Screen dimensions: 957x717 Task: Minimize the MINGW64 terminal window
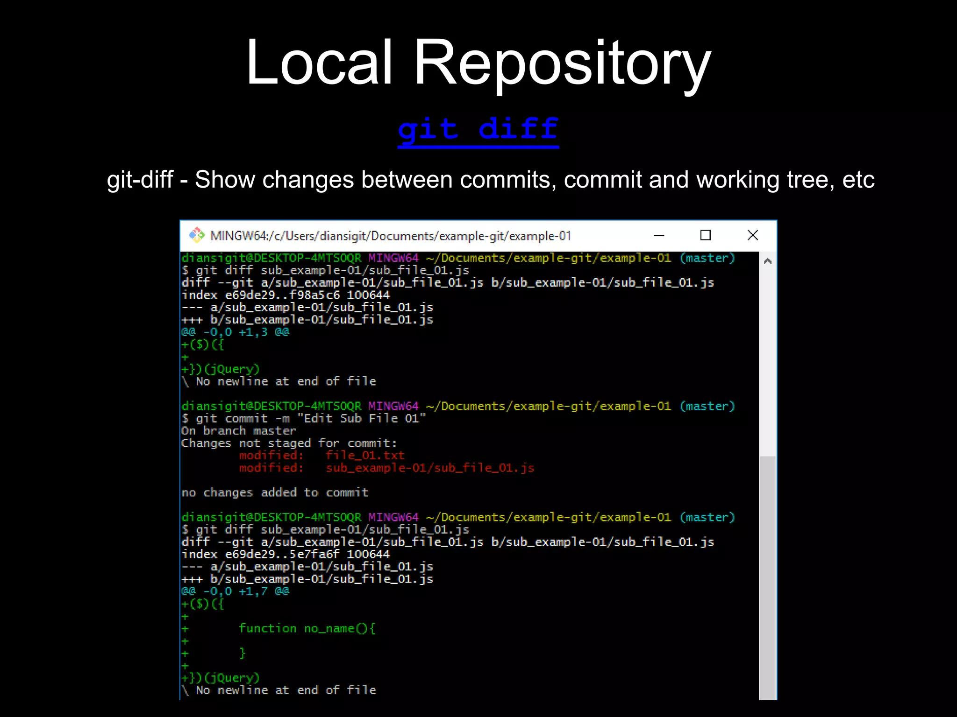click(659, 235)
